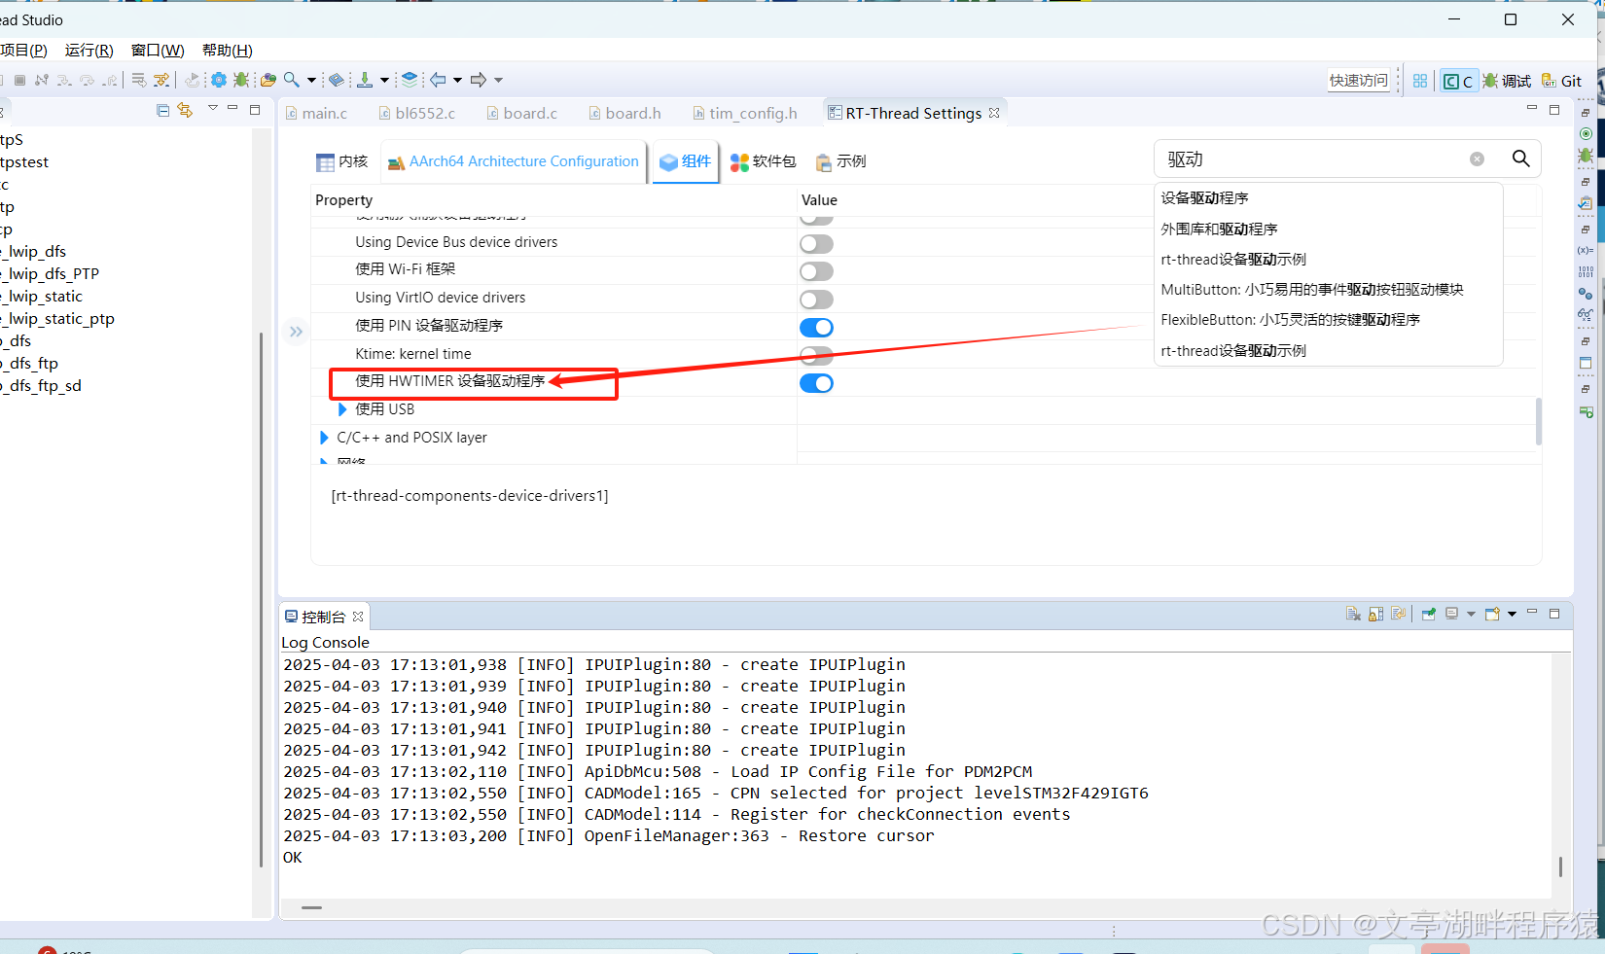
Task: Click the 快速访问 quick access button
Action: click(1359, 80)
